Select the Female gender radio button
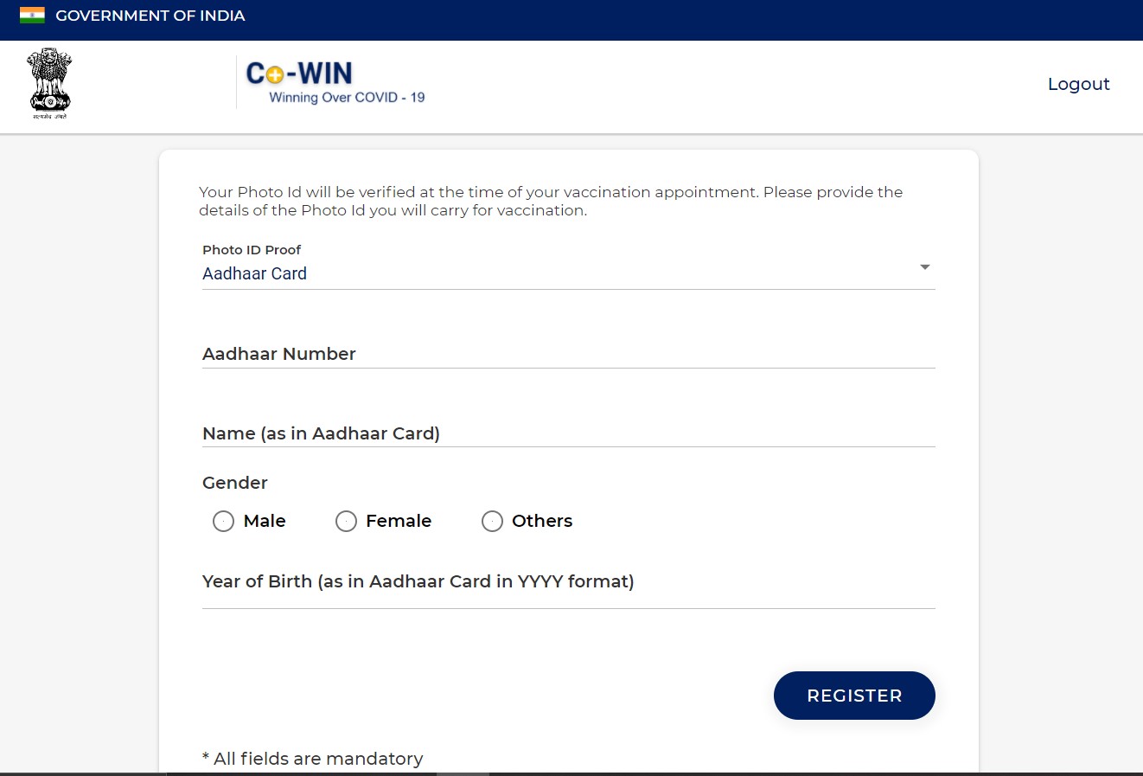This screenshot has height=776, width=1143. 346,521
